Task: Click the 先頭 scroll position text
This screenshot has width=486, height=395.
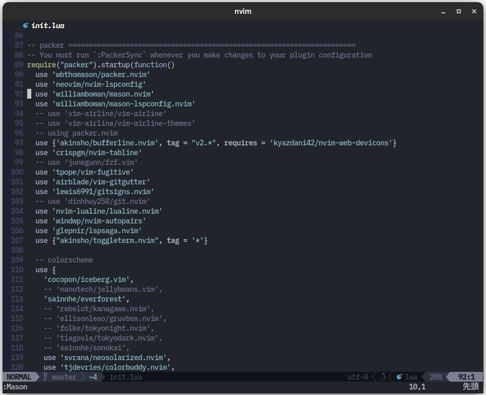Action: click(471, 387)
